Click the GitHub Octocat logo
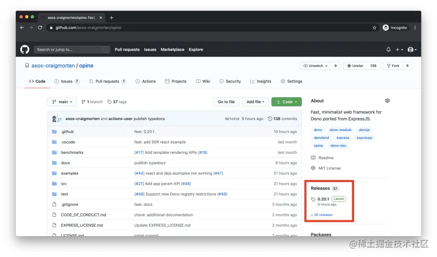Image resolution: width=437 pixels, height=257 pixels. click(25, 50)
